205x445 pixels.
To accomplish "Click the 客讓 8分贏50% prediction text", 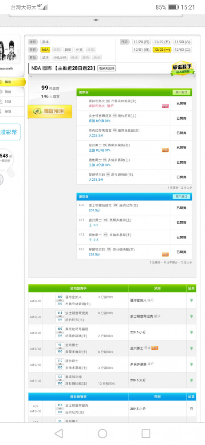I will click(x=99, y=121).
